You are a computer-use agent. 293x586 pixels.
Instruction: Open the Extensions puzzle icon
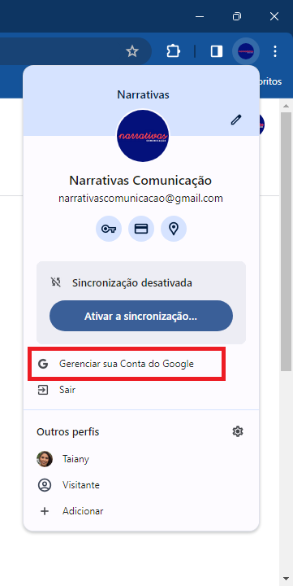click(173, 51)
